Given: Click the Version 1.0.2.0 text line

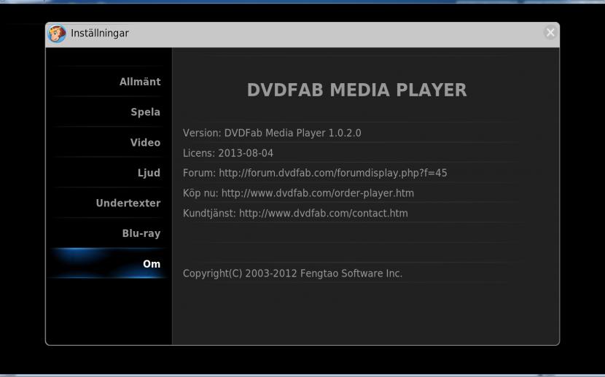Looking at the screenshot, I should point(272,133).
